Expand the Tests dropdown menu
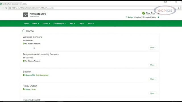 (72, 23)
